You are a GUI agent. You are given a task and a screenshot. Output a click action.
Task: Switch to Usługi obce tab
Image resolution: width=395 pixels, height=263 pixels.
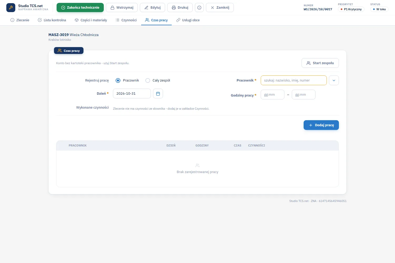pos(188,20)
